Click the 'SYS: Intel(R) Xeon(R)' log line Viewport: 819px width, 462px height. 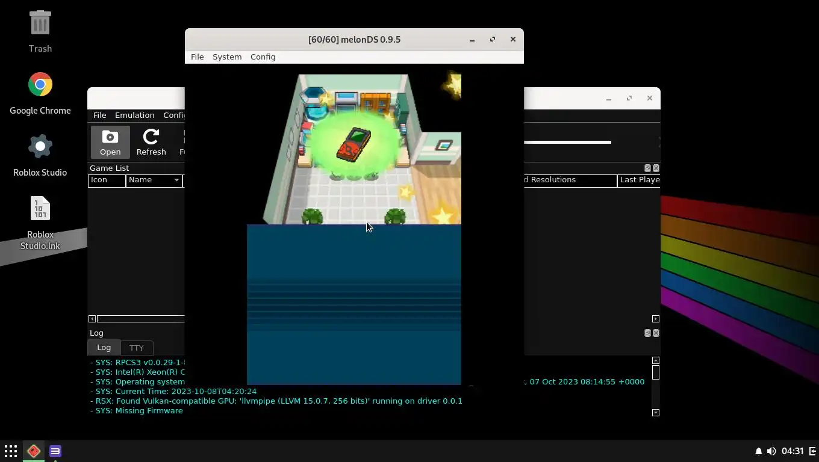click(x=138, y=372)
